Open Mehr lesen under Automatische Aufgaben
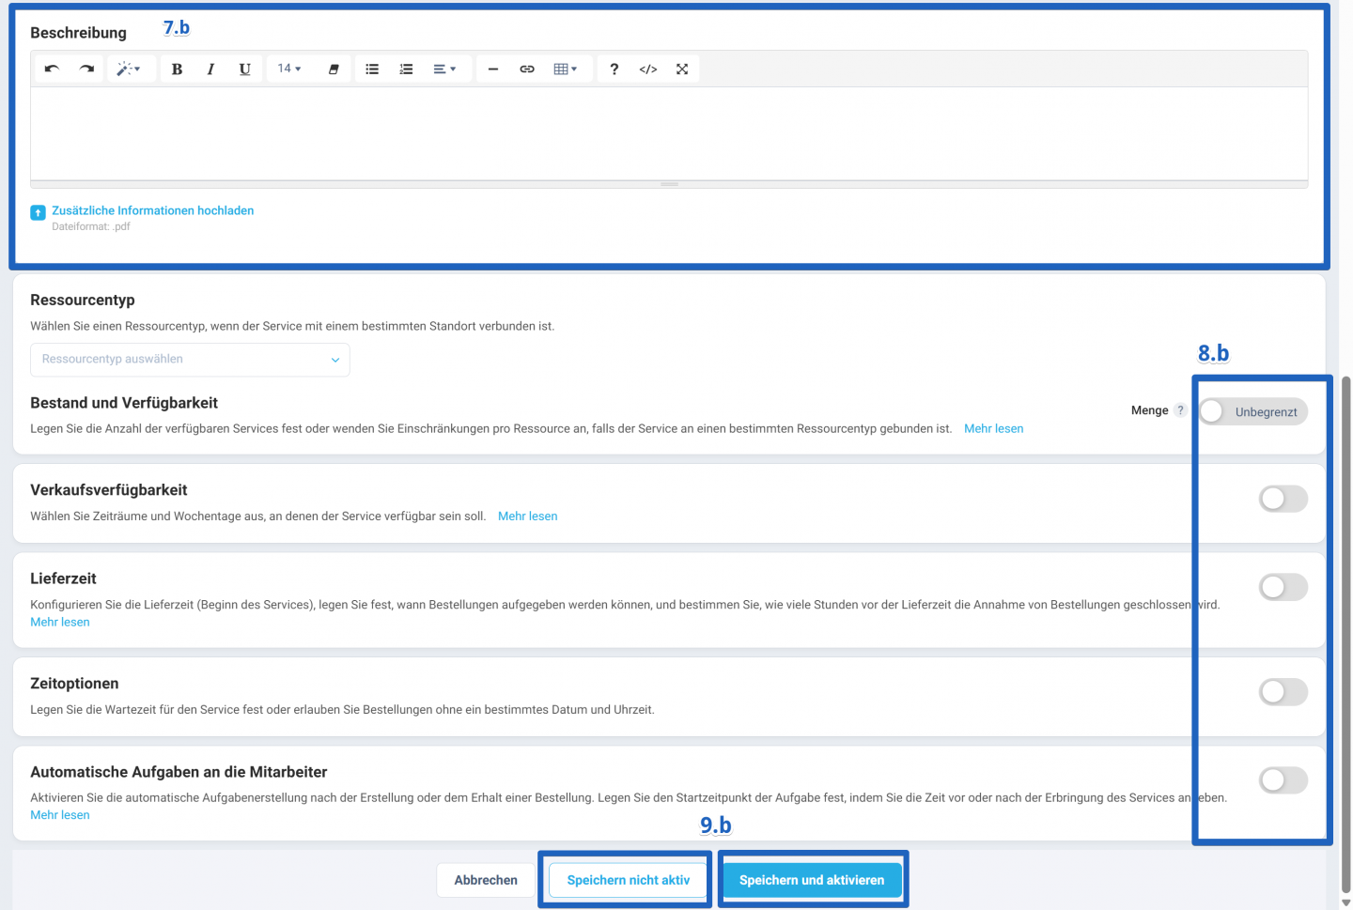 pyautogui.click(x=60, y=815)
